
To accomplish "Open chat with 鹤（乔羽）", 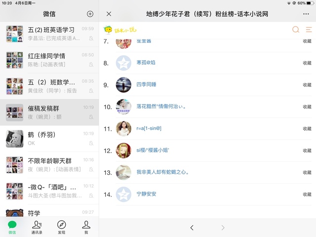I will coord(49,139).
